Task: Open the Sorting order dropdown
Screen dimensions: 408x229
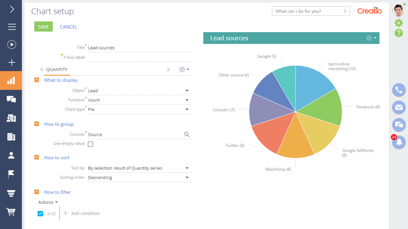Action: [186, 177]
